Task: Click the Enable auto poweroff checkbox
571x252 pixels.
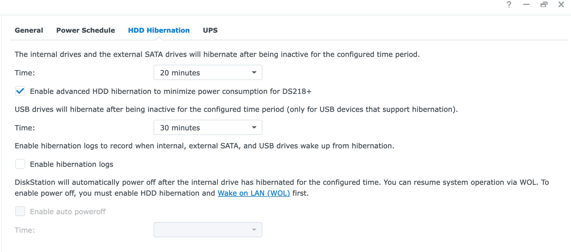Action: (20, 211)
